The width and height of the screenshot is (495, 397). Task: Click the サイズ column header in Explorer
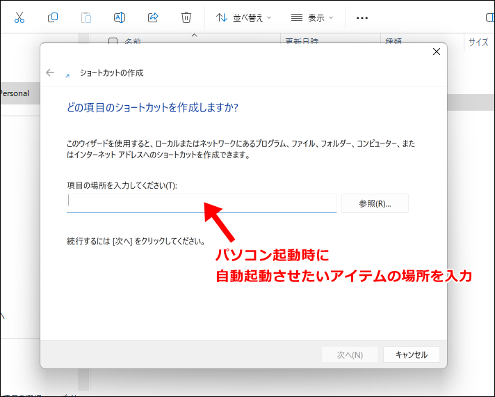coord(478,41)
